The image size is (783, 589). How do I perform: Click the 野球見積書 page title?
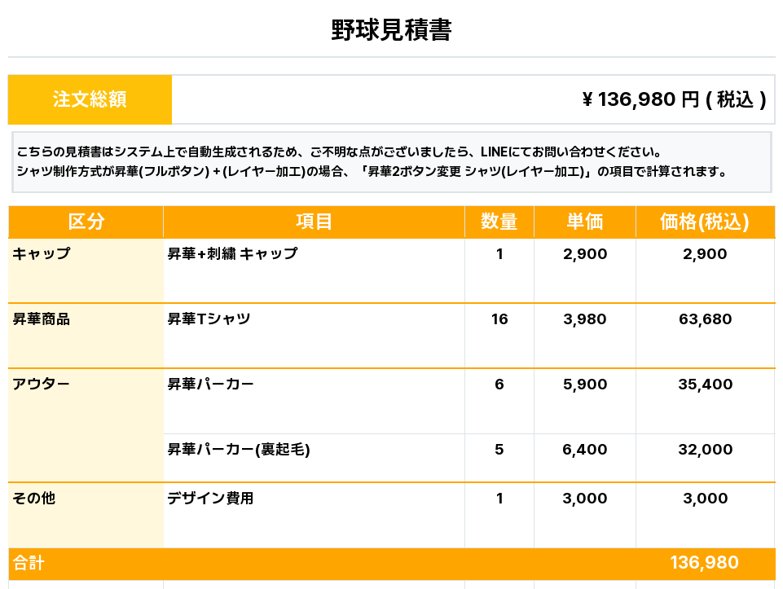click(391, 30)
